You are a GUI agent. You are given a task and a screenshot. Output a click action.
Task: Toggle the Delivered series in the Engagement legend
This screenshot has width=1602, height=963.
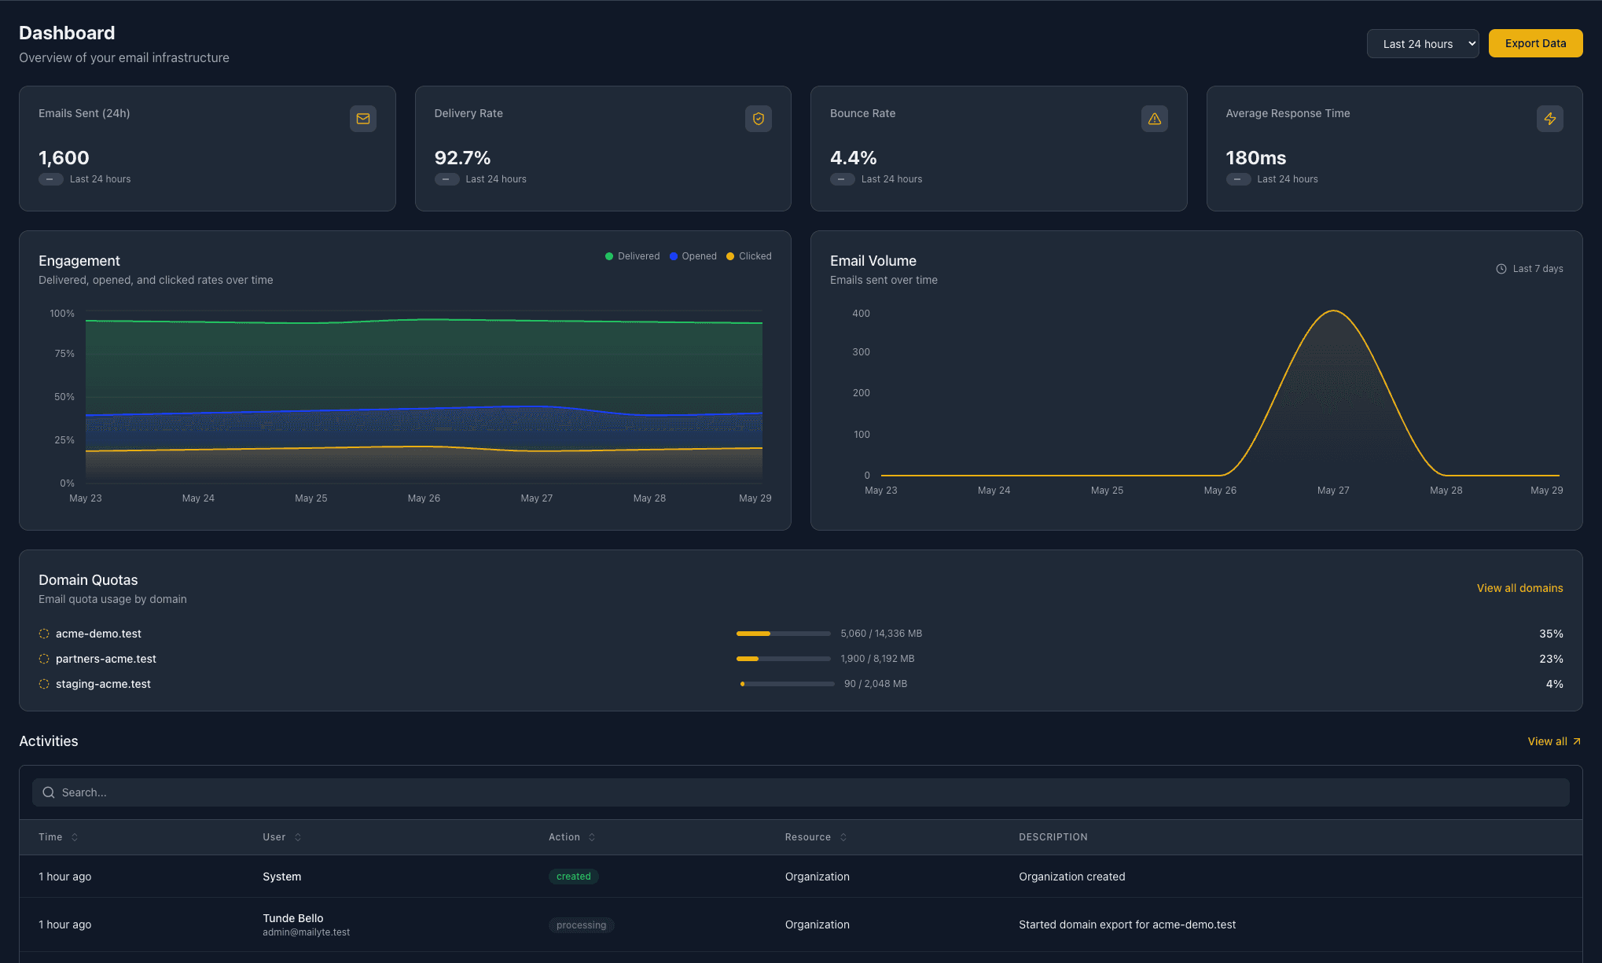pos(632,256)
